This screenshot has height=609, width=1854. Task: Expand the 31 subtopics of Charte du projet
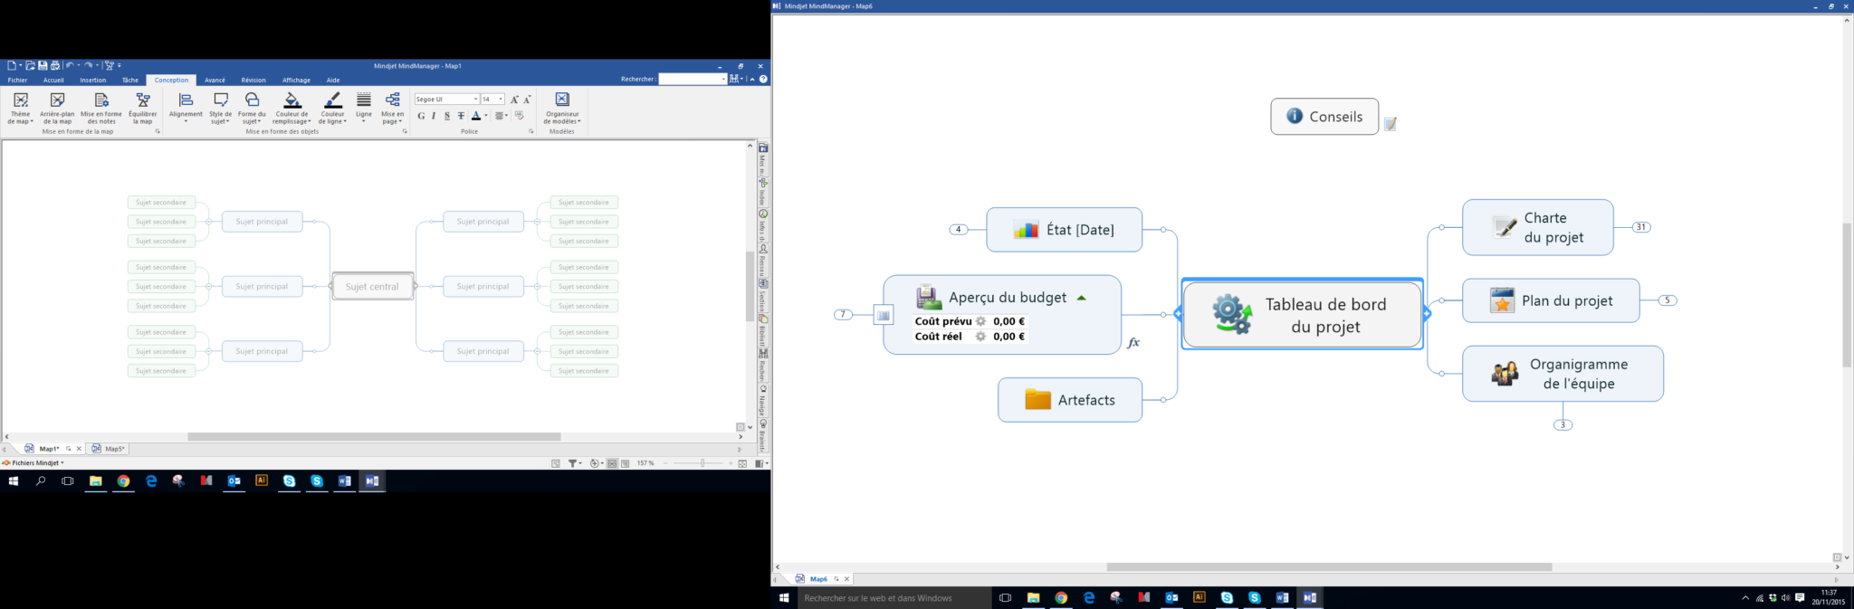click(1641, 227)
